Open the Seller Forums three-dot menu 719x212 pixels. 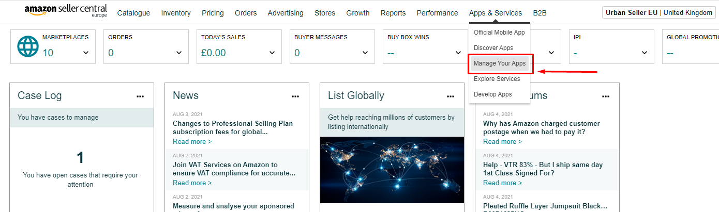pos(606,96)
